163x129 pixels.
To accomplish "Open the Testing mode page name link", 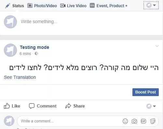I will 34,47.
